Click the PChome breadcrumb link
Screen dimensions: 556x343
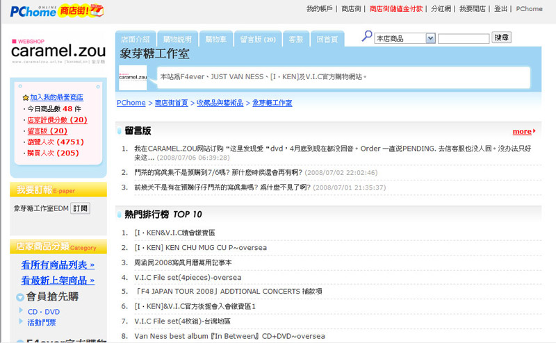coord(131,103)
